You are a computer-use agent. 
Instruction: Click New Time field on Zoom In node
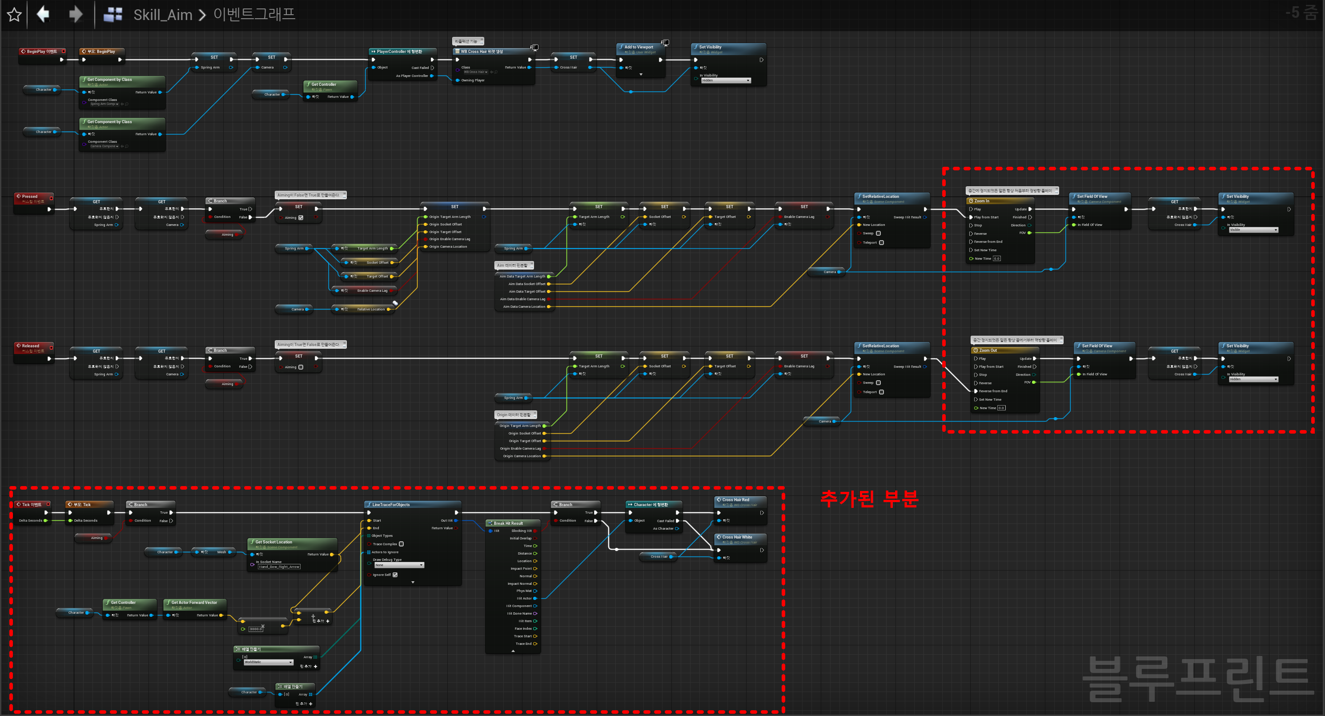[x=997, y=259]
